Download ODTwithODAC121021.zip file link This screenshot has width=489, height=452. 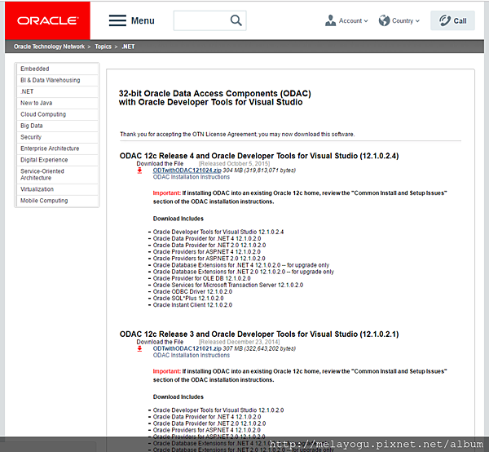pyautogui.click(x=187, y=348)
